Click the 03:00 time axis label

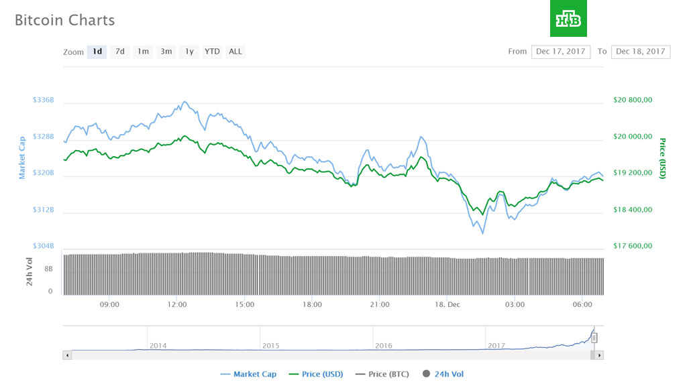tap(515, 305)
